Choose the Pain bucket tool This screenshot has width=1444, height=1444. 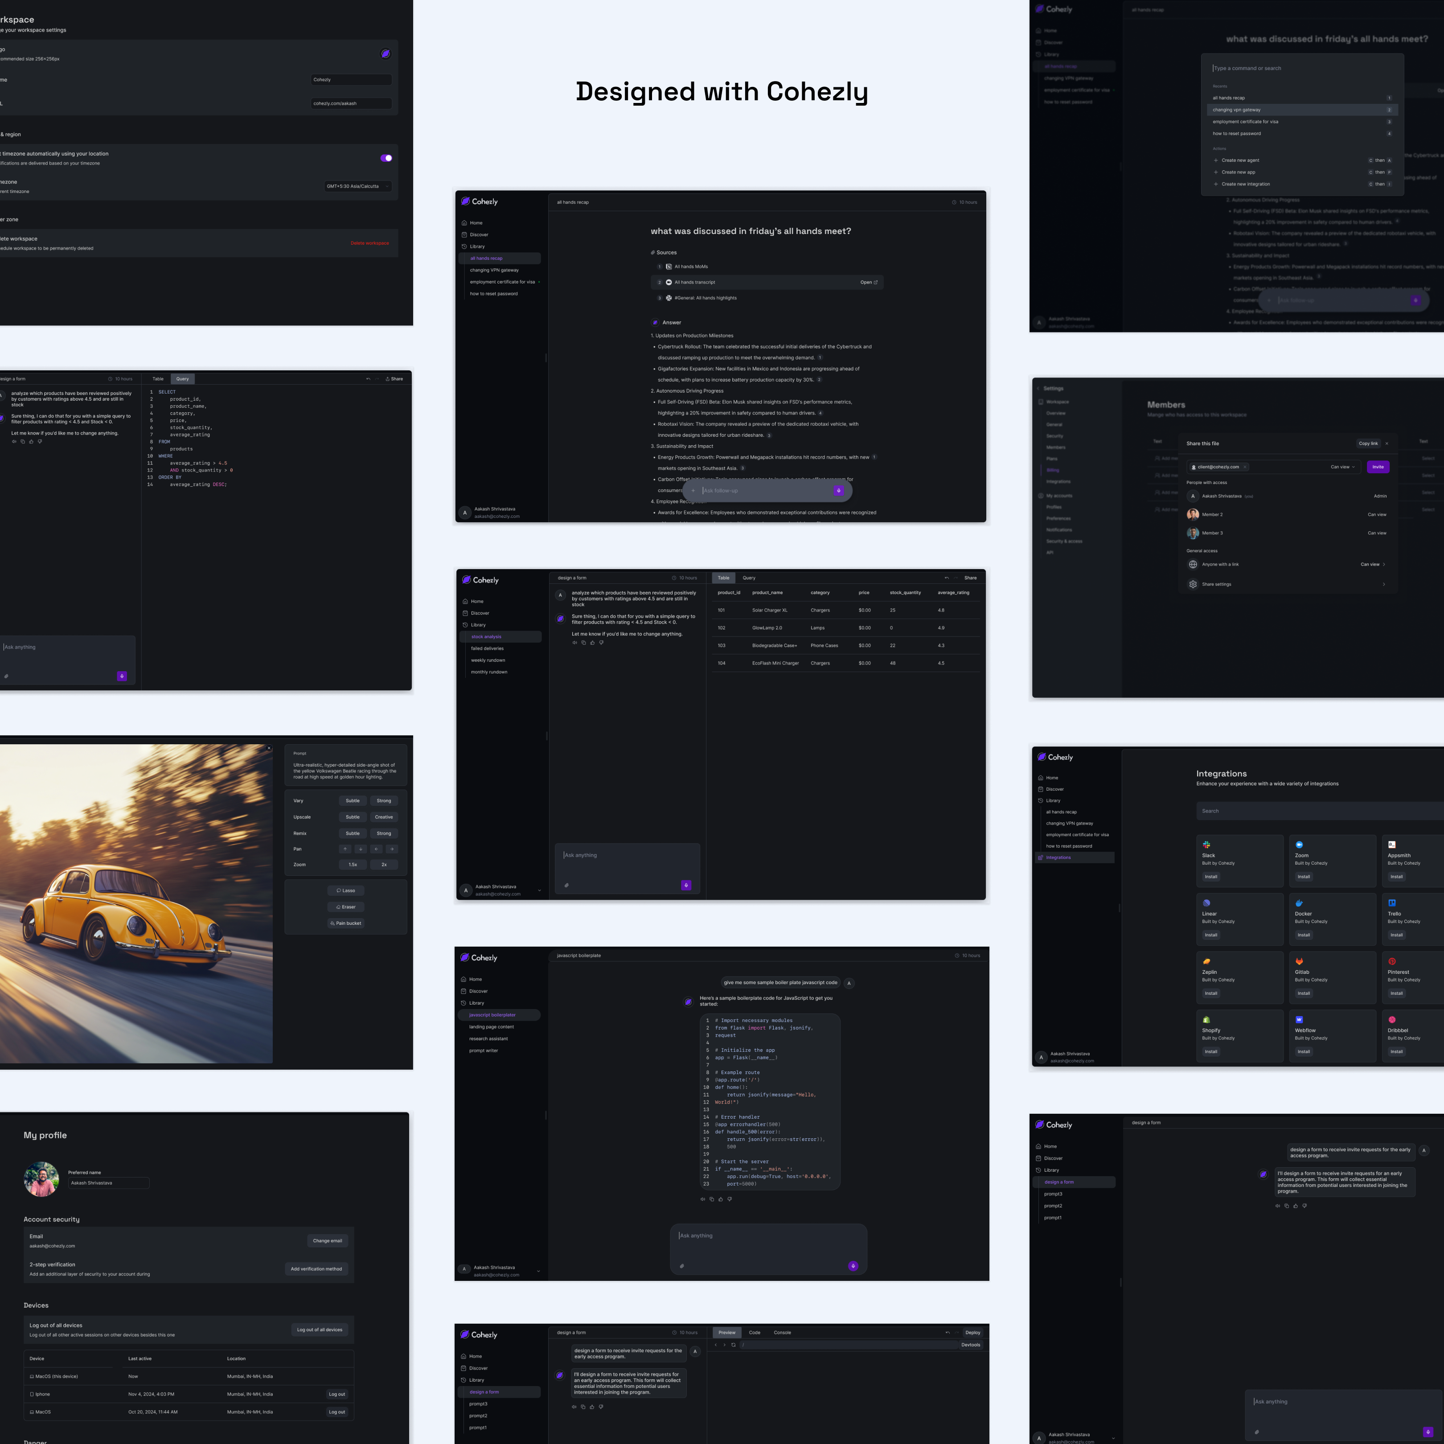tap(345, 923)
